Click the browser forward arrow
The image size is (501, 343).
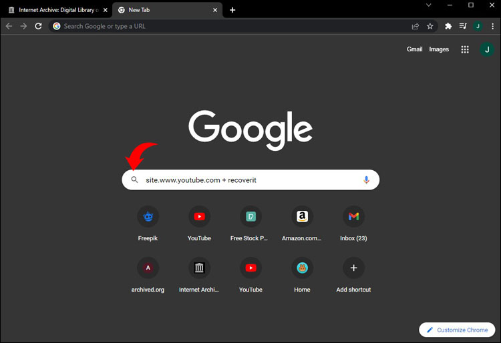(23, 26)
